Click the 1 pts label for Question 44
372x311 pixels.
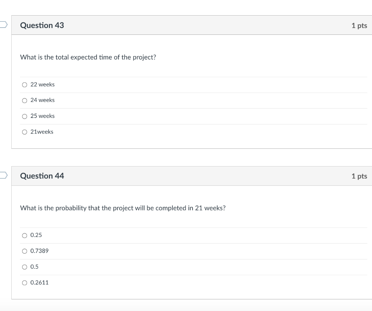coord(360,176)
